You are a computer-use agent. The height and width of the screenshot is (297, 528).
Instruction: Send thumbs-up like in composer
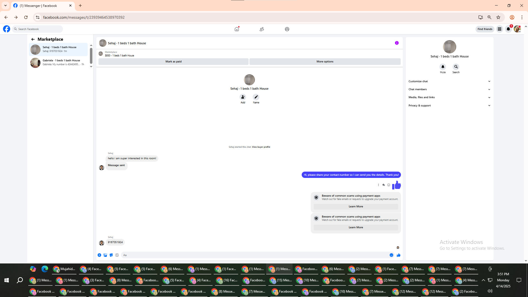pos(398,255)
